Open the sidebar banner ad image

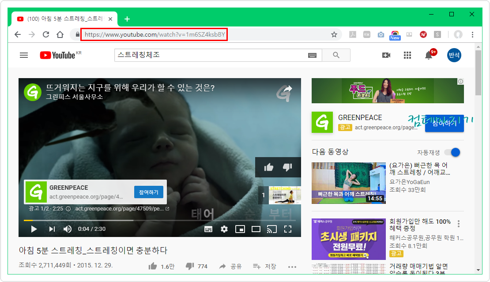(x=388, y=90)
